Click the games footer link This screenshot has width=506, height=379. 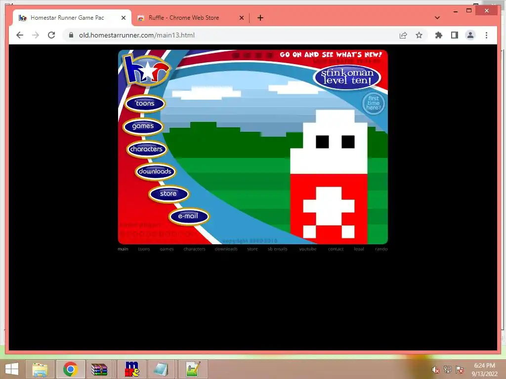[167, 249]
